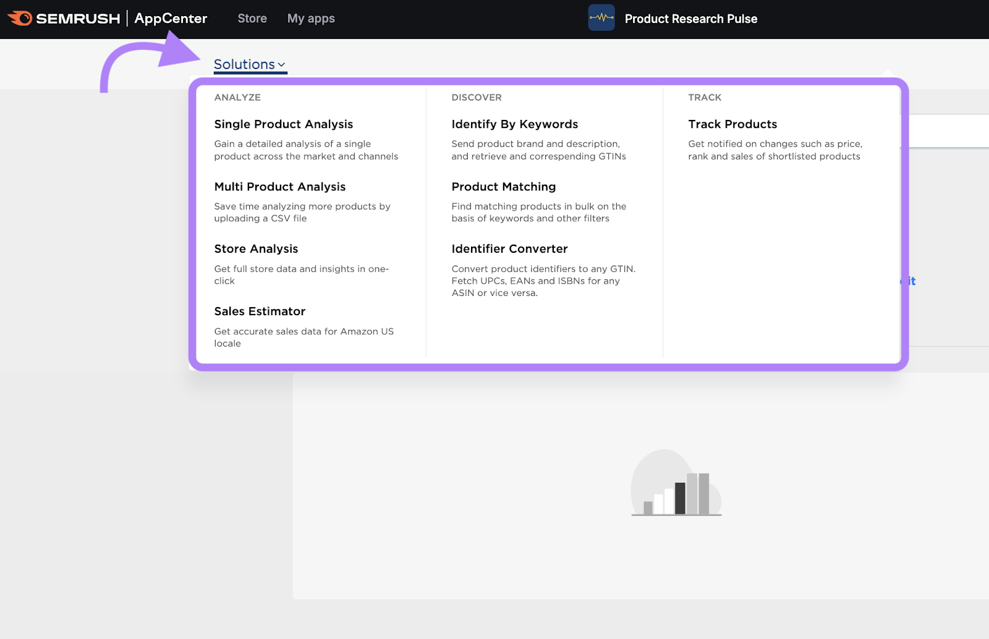Open Identifier Converter tool

pos(509,249)
